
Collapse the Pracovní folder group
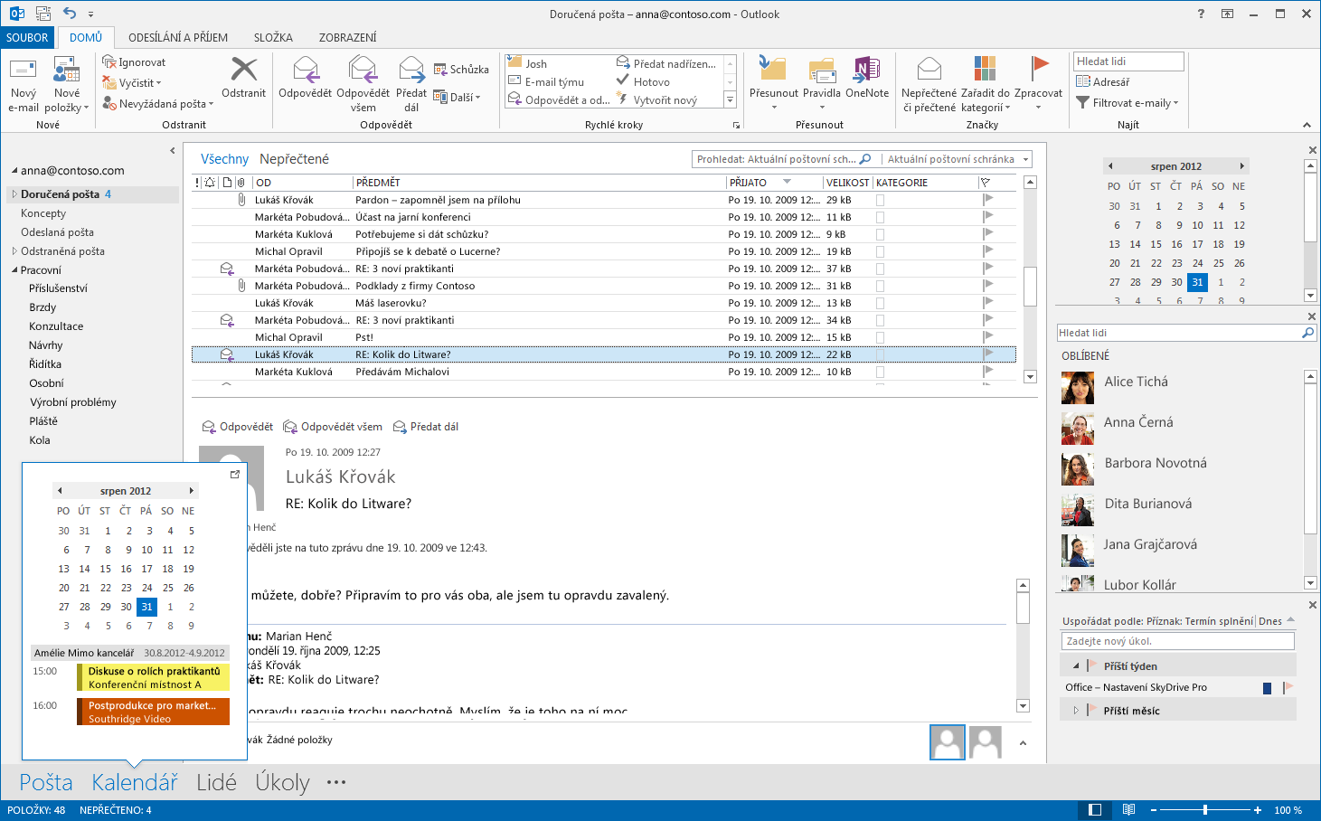(x=14, y=270)
